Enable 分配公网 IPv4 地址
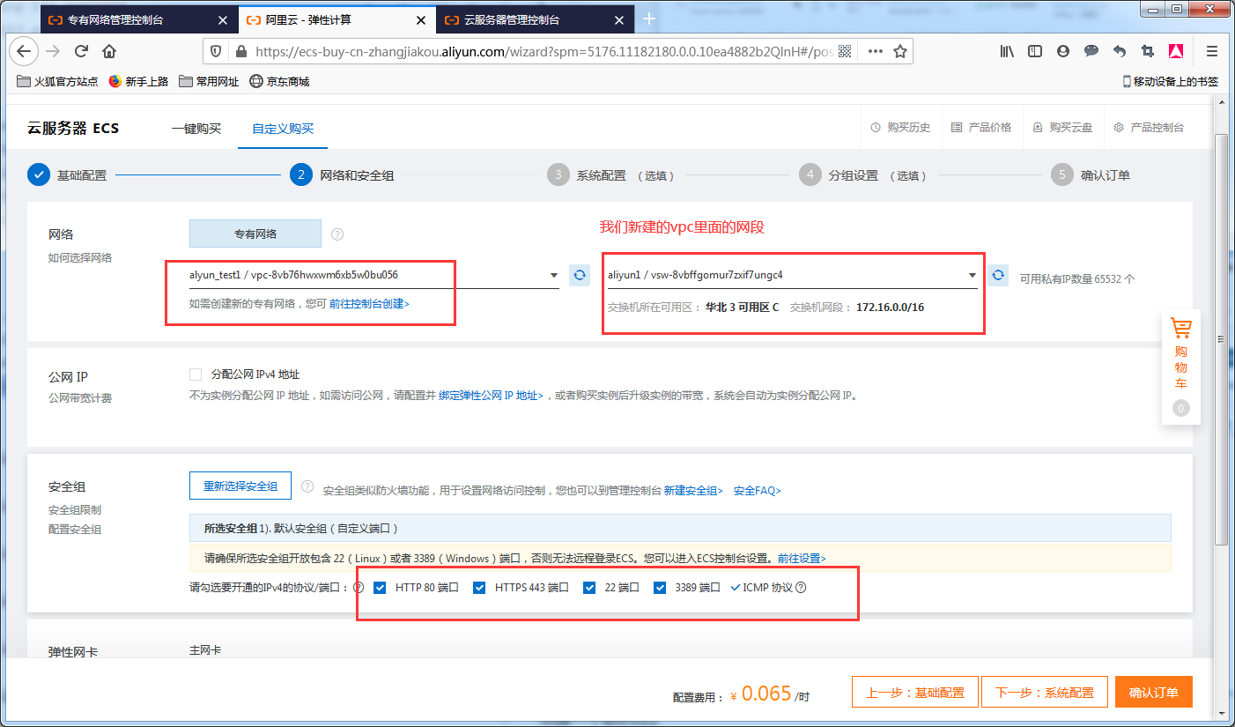The height and width of the screenshot is (727, 1235). [196, 374]
